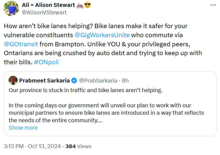Click quoted paragraph about municipal partners
Viewport: 220px width, 155px height.
click(x=100, y=113)
